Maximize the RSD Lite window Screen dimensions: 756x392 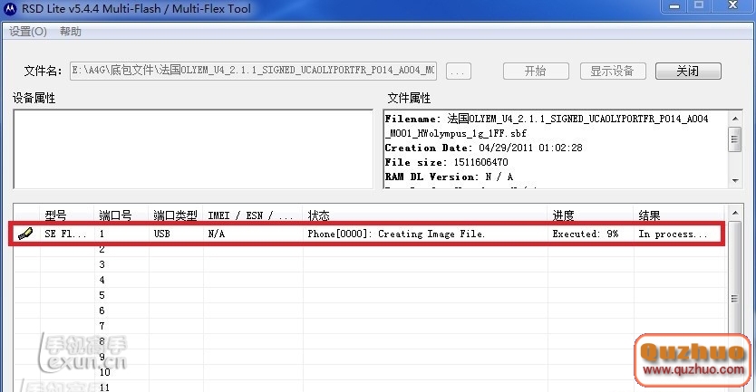click(699, 5)
